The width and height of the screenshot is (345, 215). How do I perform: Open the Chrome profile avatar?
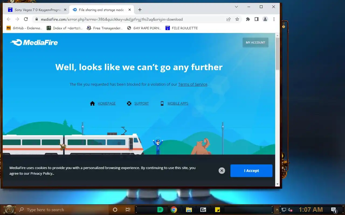(265, 19)
